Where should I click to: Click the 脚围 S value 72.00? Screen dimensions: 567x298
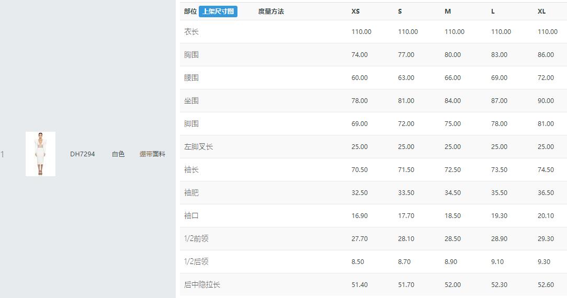click(406, 123)
